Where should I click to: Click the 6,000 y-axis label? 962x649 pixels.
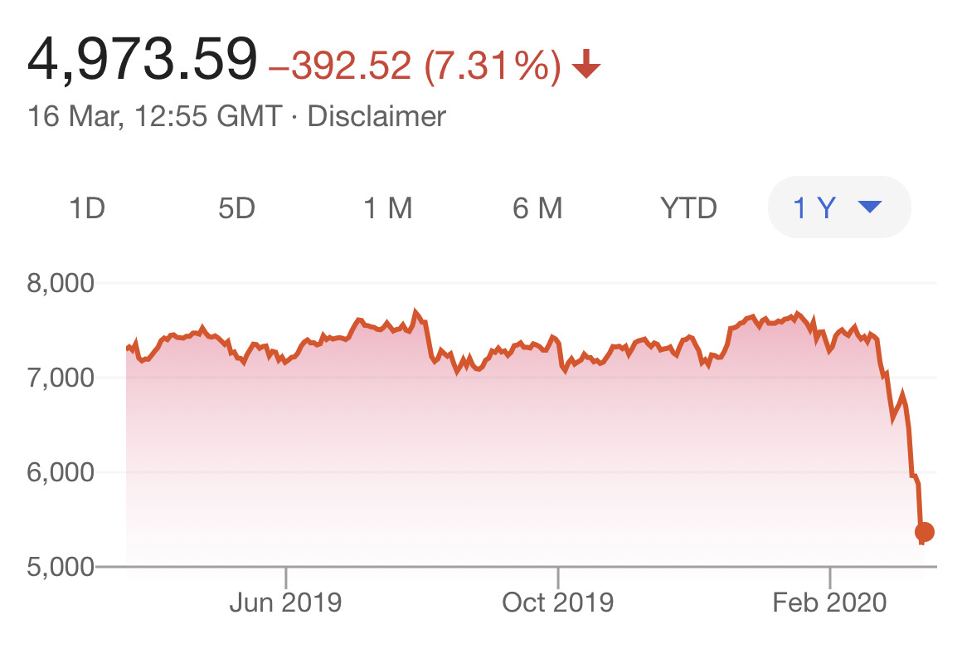[63, 473]
